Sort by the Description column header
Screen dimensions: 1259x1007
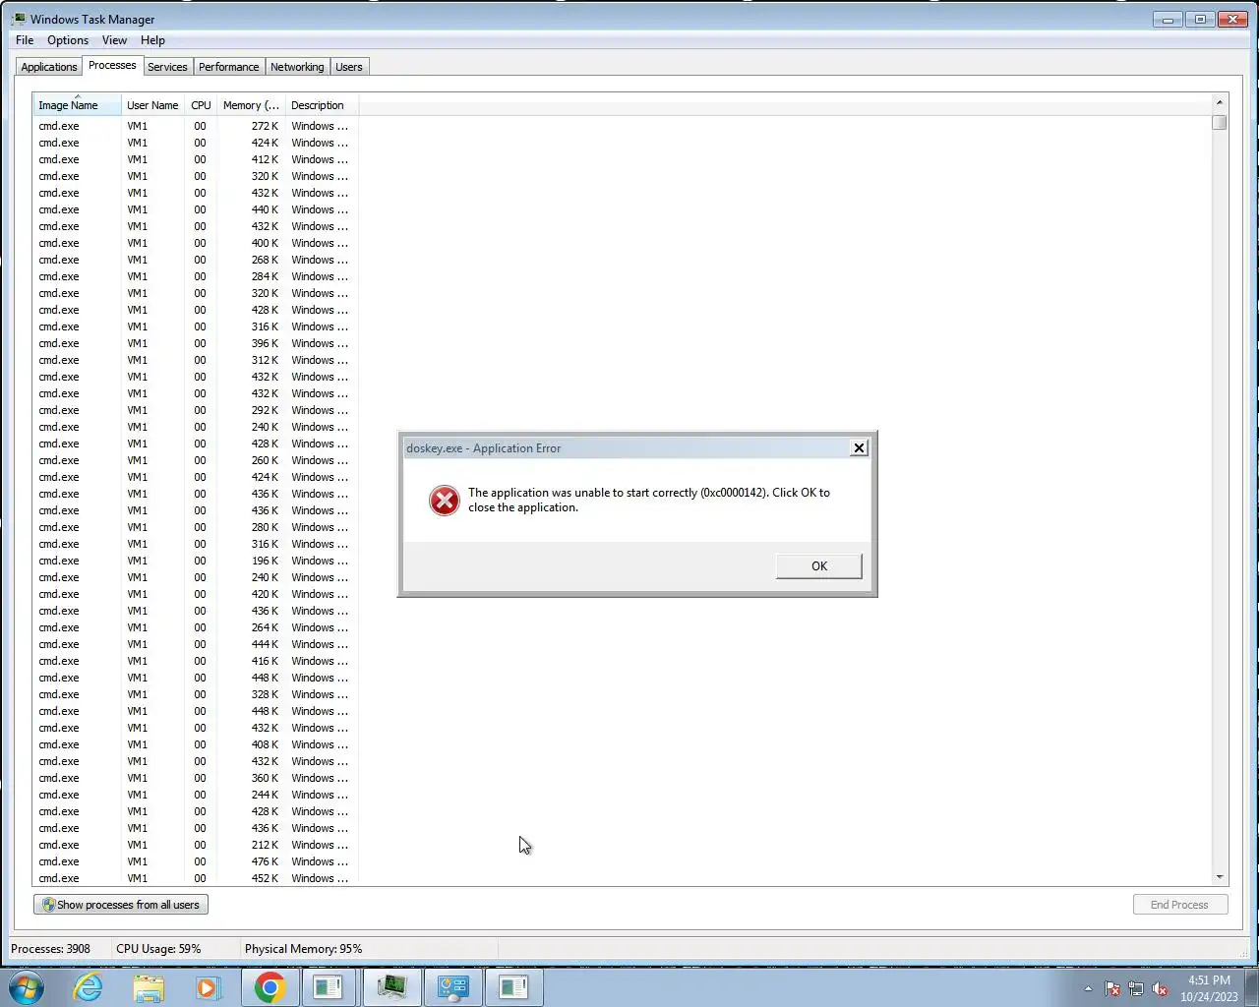click(x=321, y=105)
